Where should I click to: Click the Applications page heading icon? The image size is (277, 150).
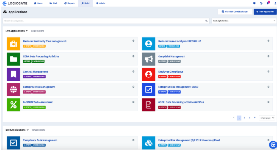coord(5,12)
